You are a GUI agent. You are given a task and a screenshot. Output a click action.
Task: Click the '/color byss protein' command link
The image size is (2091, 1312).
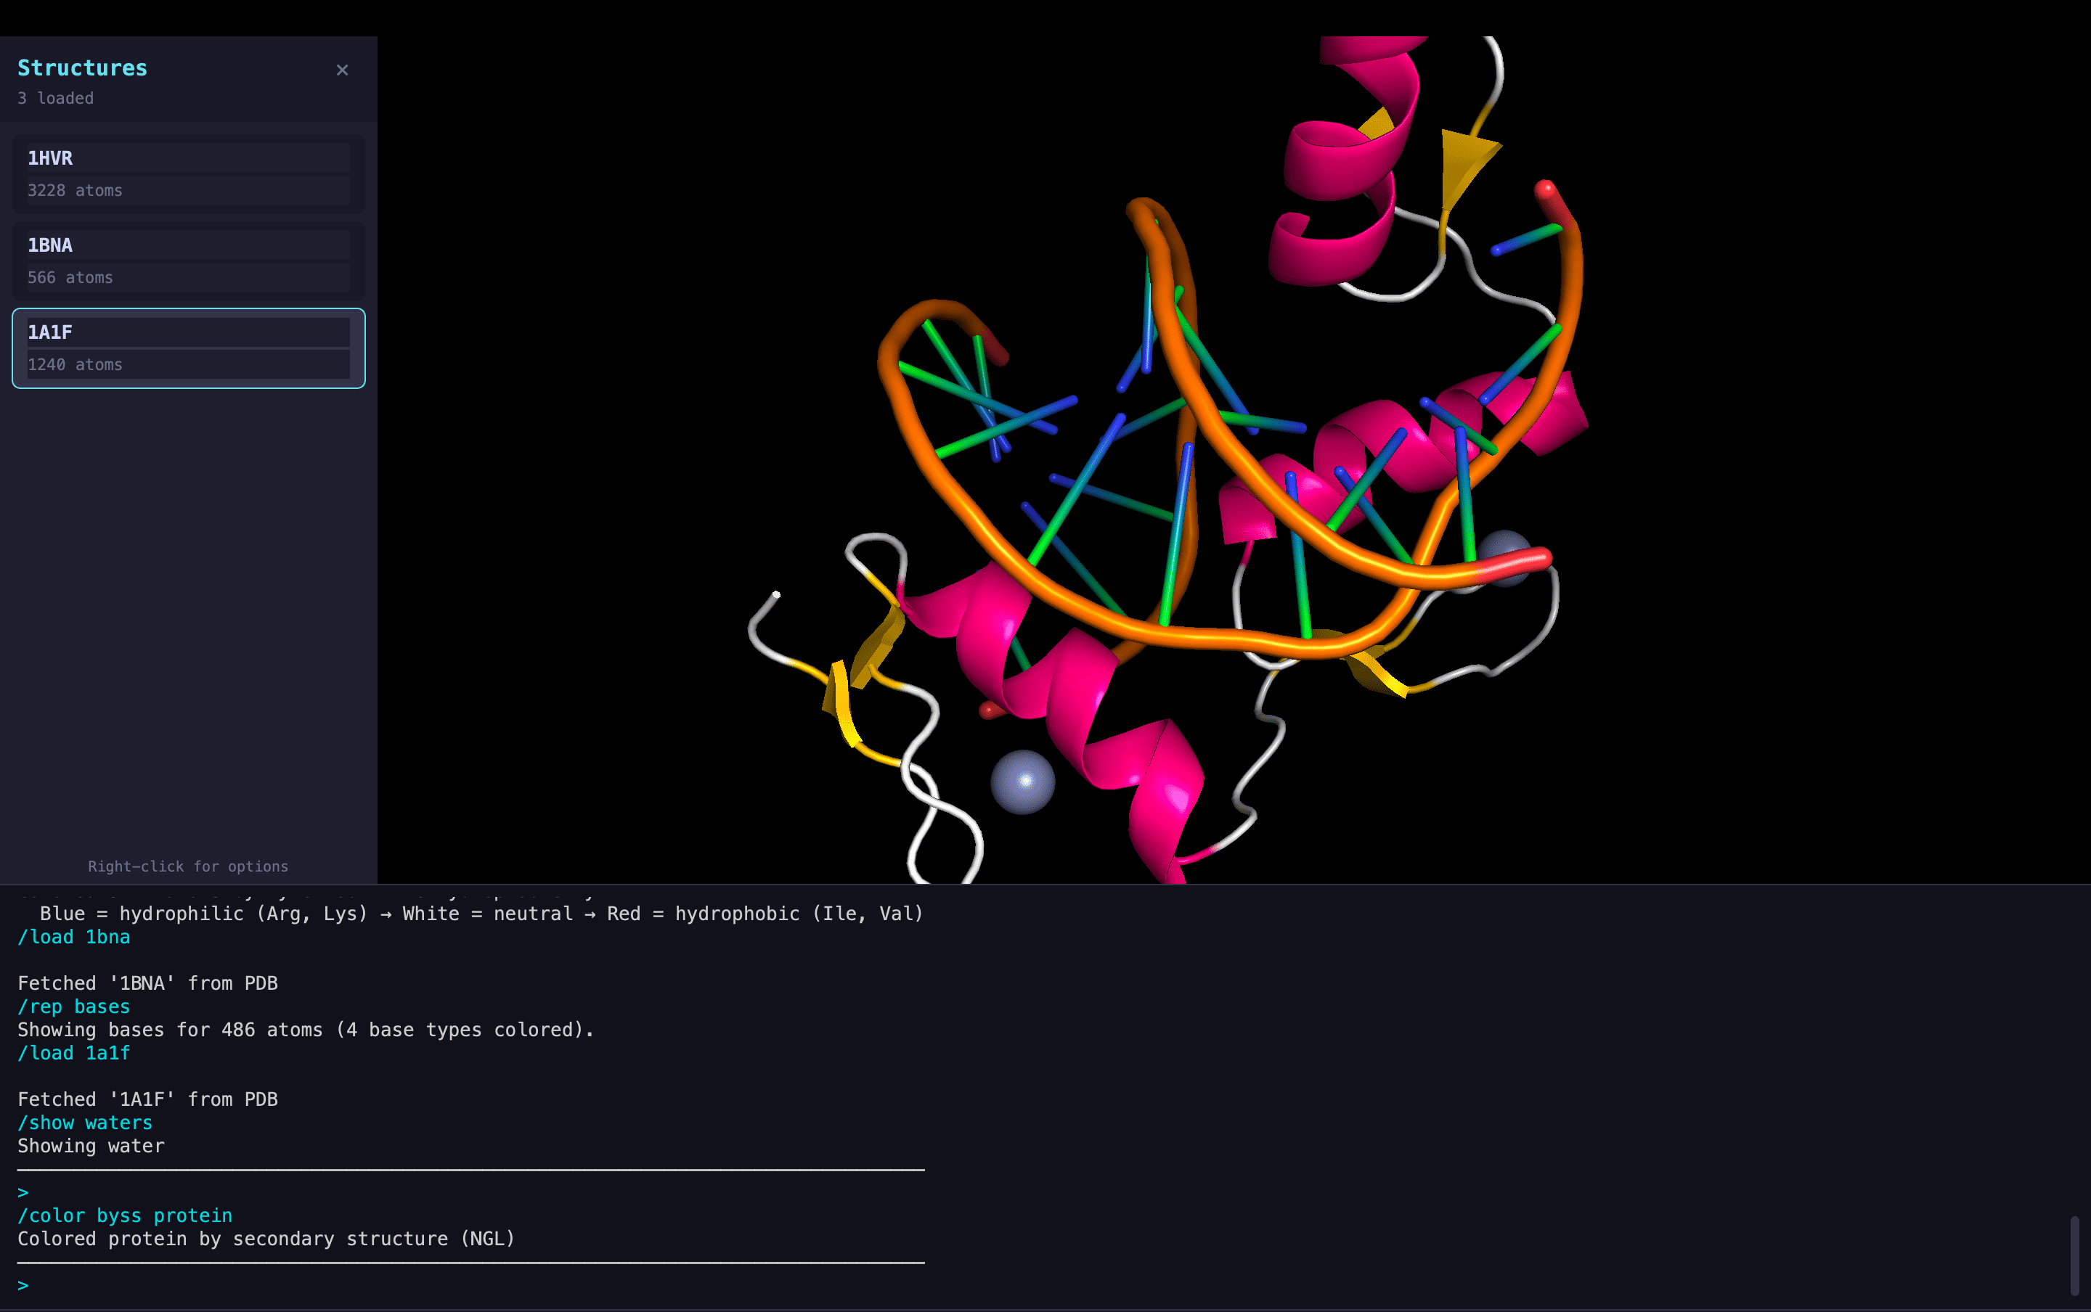coord(124,1215)
